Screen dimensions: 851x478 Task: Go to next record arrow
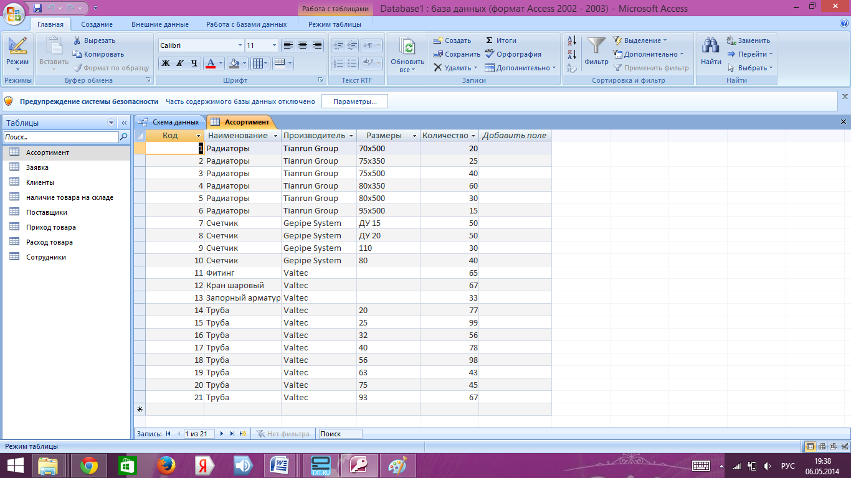point(221,434)
